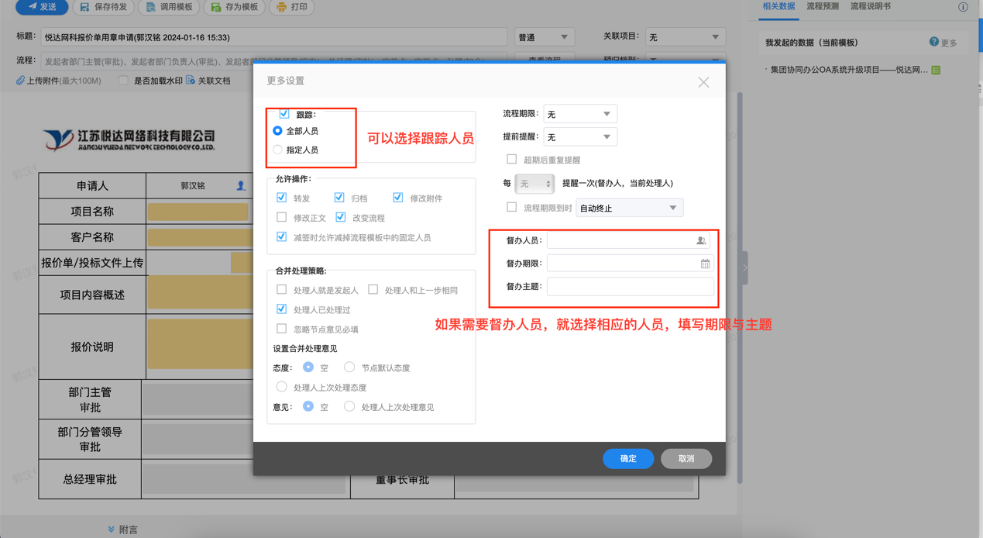Click the question mark icon beside 更多
The height and width of the screenshot is (538, 983).
pos(933,43)
